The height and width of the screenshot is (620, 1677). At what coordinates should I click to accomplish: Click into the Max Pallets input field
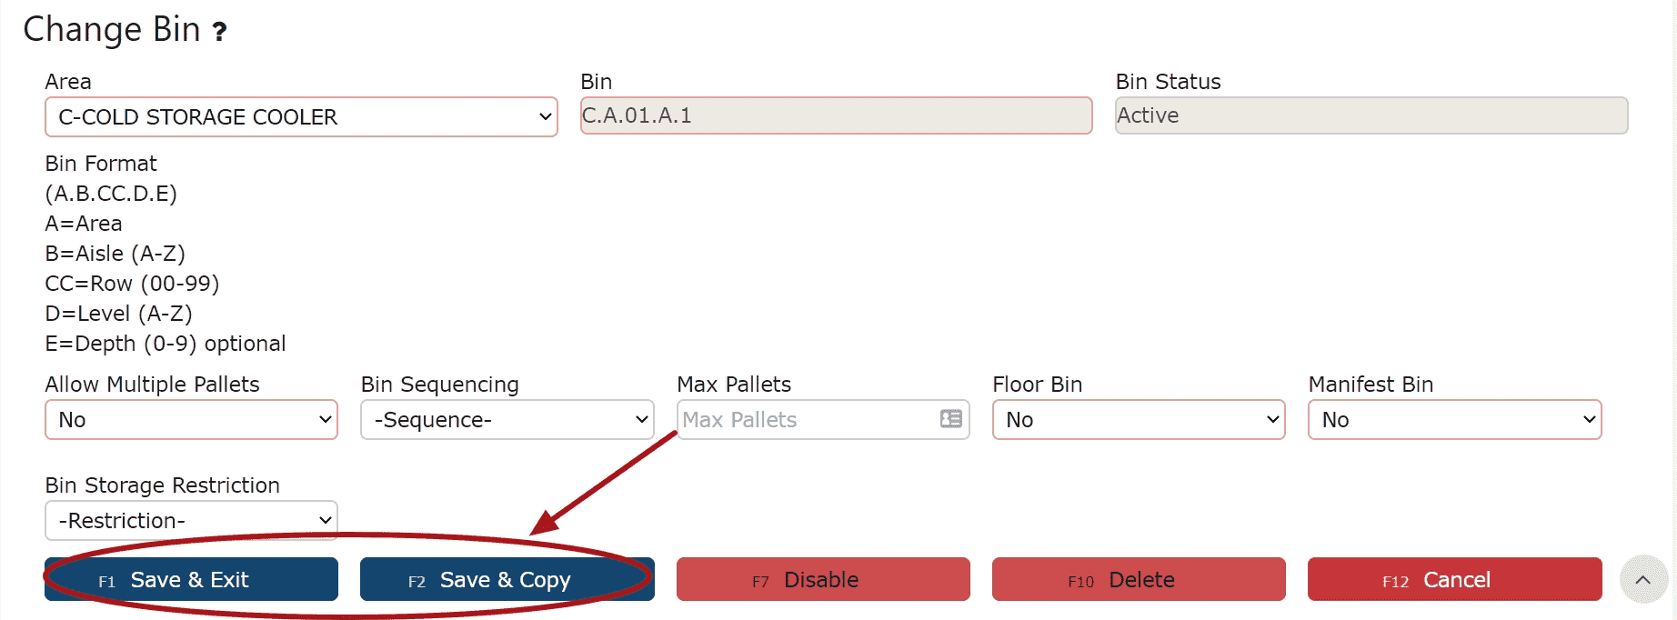809,419
